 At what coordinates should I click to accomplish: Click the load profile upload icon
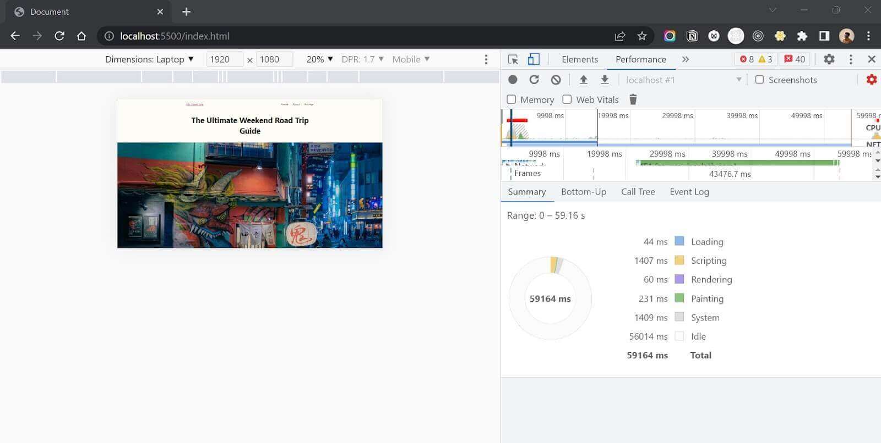pos(583,80)
